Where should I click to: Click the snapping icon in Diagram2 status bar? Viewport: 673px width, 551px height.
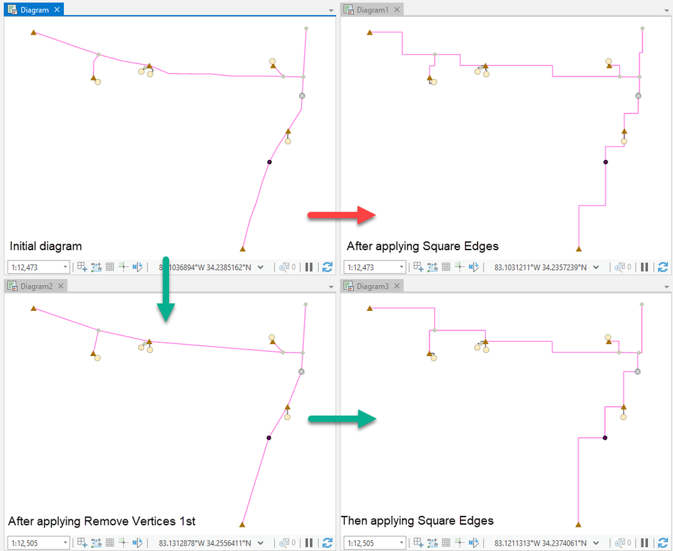click(x=96, y=542)
